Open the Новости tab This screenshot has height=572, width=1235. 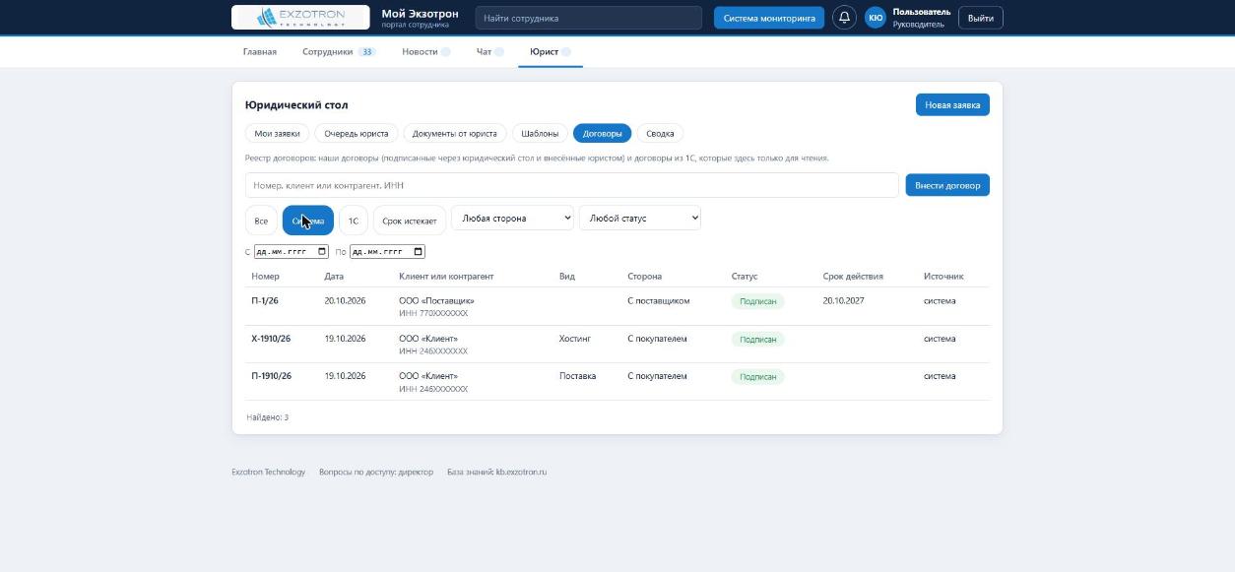425,51
